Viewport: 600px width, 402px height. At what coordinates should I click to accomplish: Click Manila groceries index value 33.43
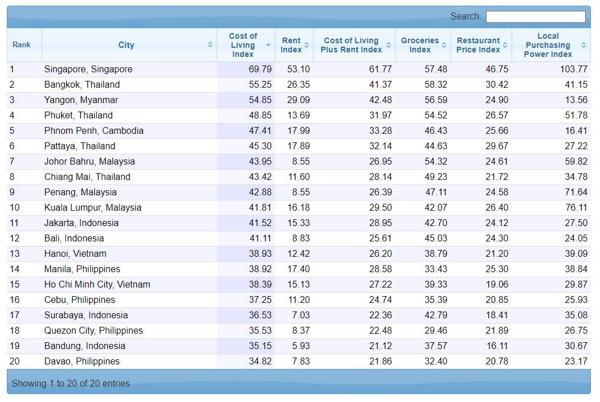[x=436, y=269]
